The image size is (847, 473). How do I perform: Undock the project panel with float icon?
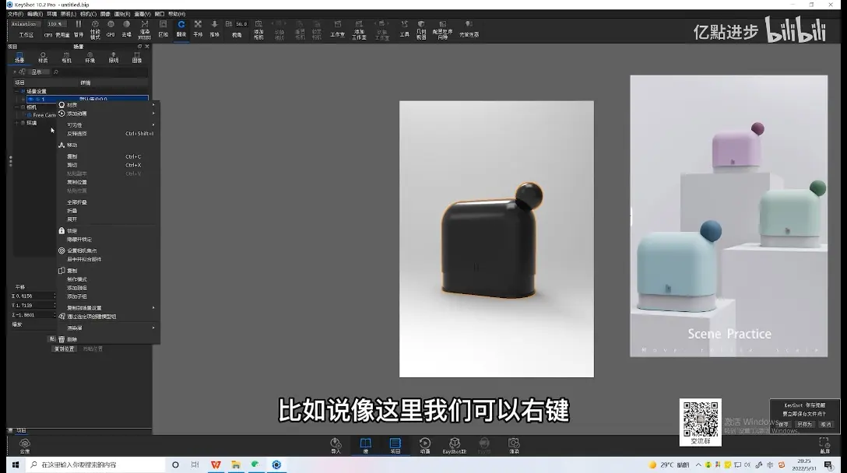(139, 47)
